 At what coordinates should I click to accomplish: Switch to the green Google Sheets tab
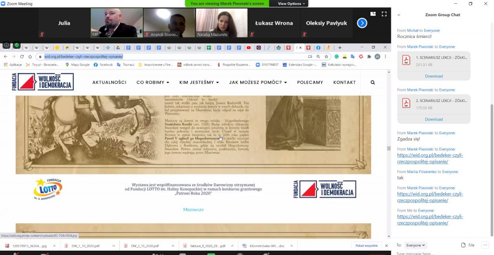pyautogui.click(x=208, y=48)
